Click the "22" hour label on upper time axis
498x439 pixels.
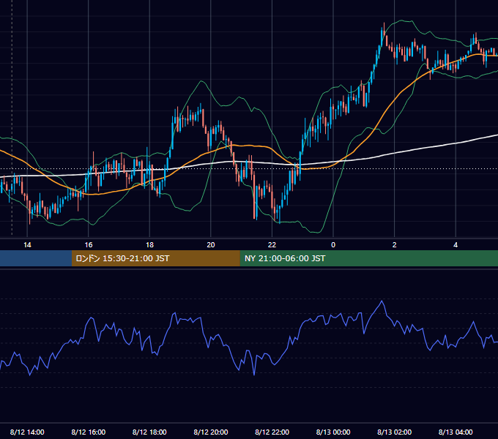pos(272,244)
